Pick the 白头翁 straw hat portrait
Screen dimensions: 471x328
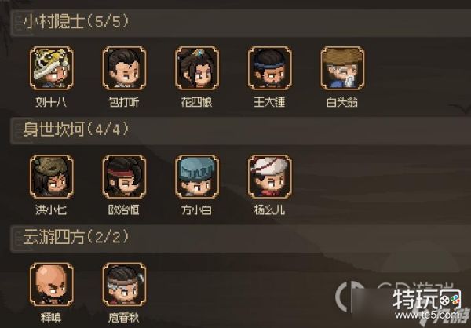click(342, 68)
